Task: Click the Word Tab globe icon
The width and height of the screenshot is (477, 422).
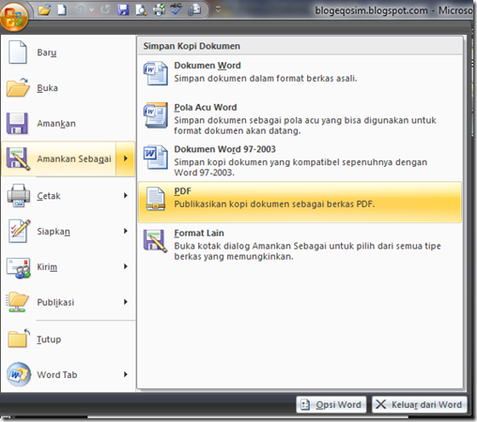Action: click(19, 374)
